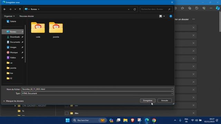Screen dimensions: 221x124
Task: Launch Brave browser from the taskbar
Action: click(x=133, y=120)
